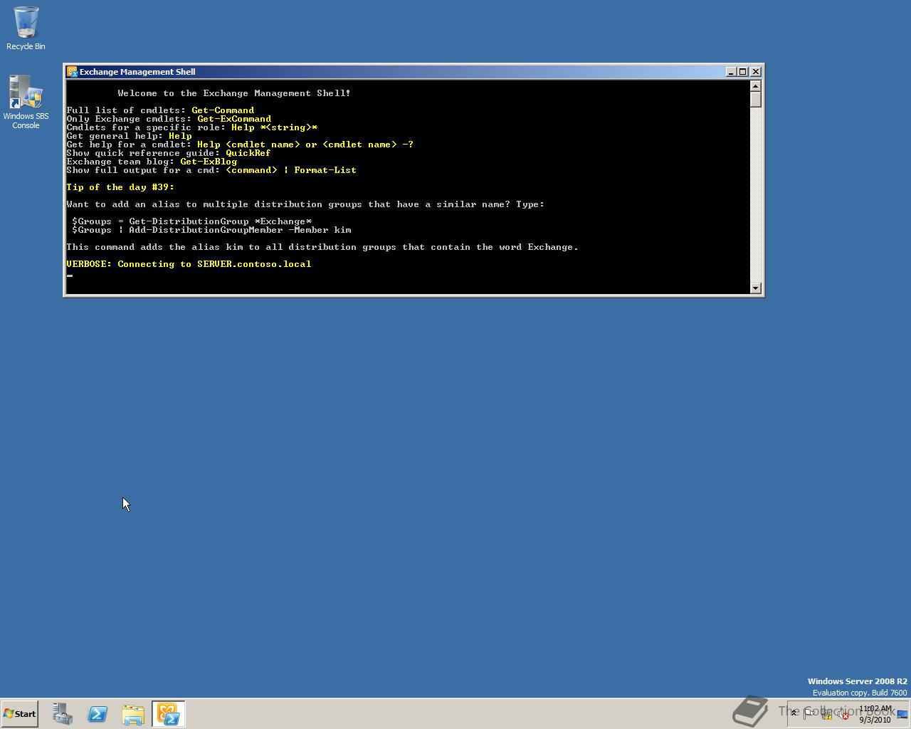This screenshot has height=729, width=911.
Task: Click the 'Help *<string>*' text
Action: tap(274, 127)
